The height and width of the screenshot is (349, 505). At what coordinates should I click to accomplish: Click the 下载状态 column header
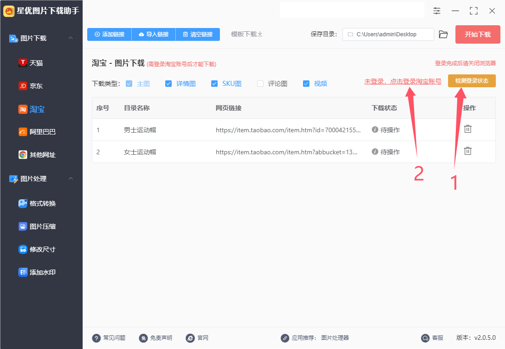[x=384, y=108]
